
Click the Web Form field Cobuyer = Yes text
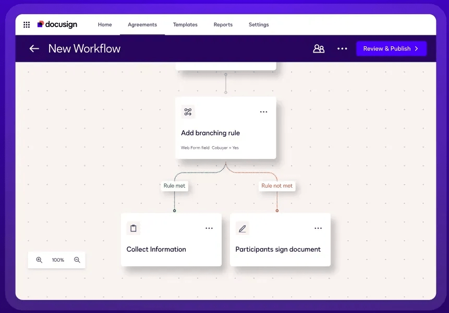(x=210, y=148)
